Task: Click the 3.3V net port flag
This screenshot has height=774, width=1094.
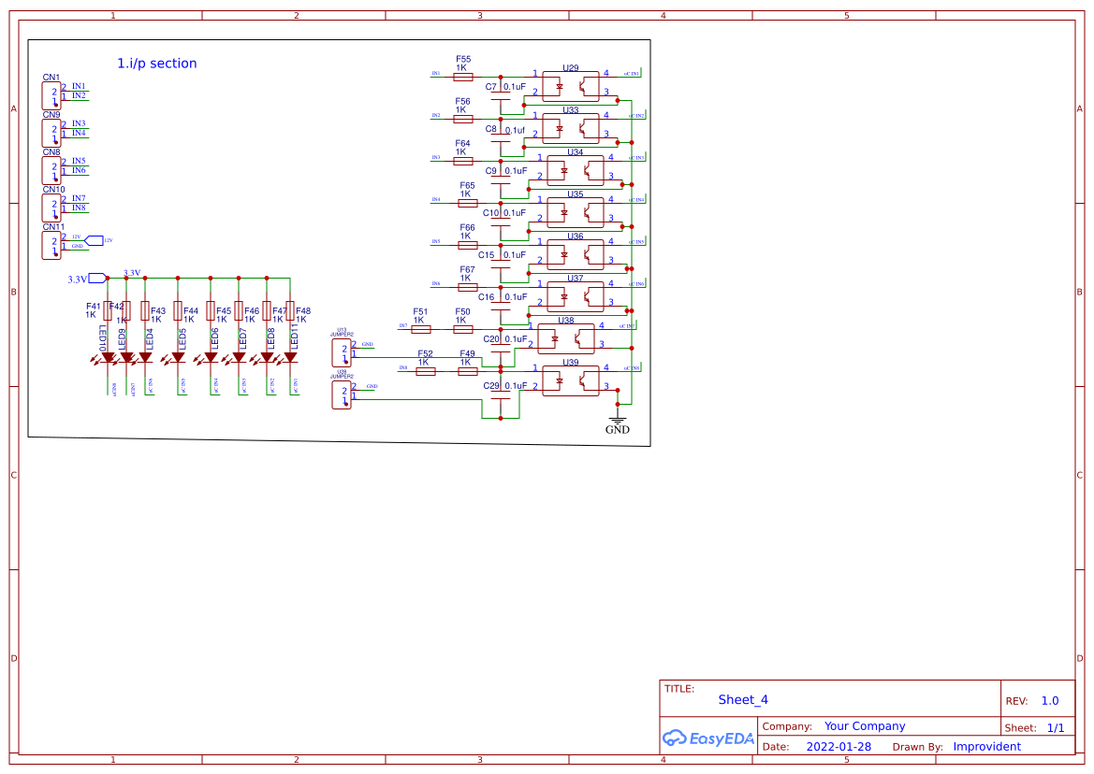Action: coord(95,278)
